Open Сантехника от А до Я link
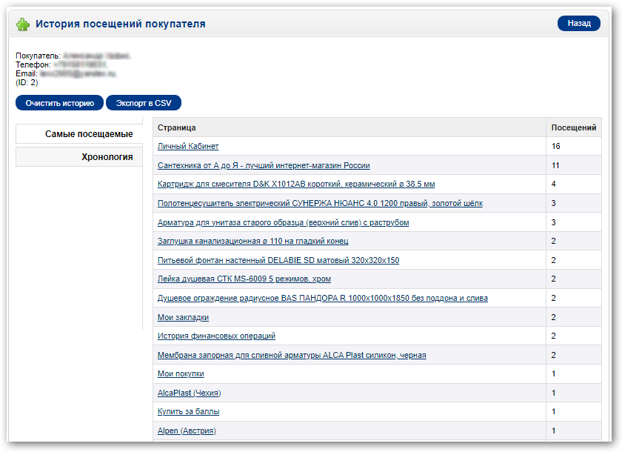 [264, 165]
